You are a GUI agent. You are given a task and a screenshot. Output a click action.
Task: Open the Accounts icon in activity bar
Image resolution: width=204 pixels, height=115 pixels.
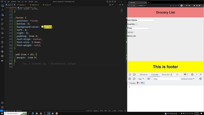2,103
